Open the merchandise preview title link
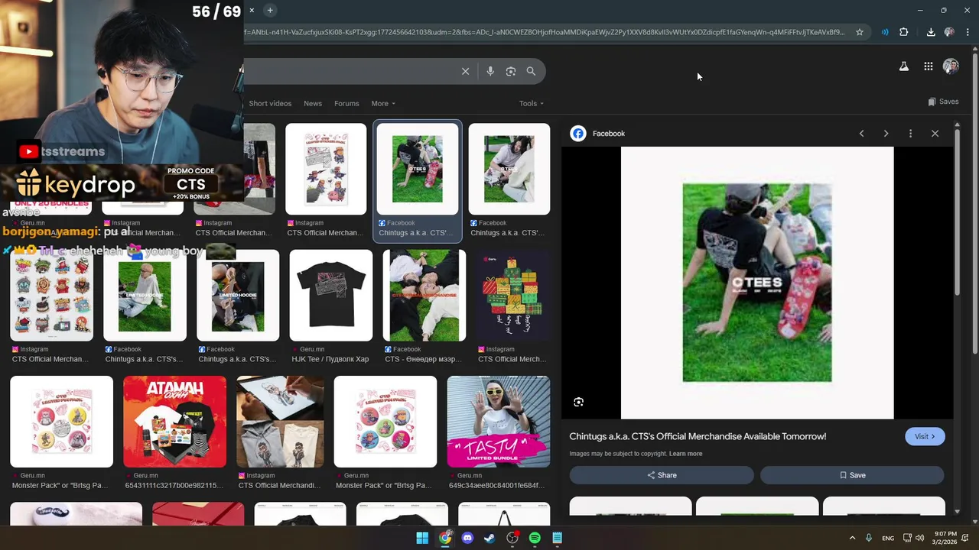Viewport: 979px width, 550px height. [x=698, y=436]
